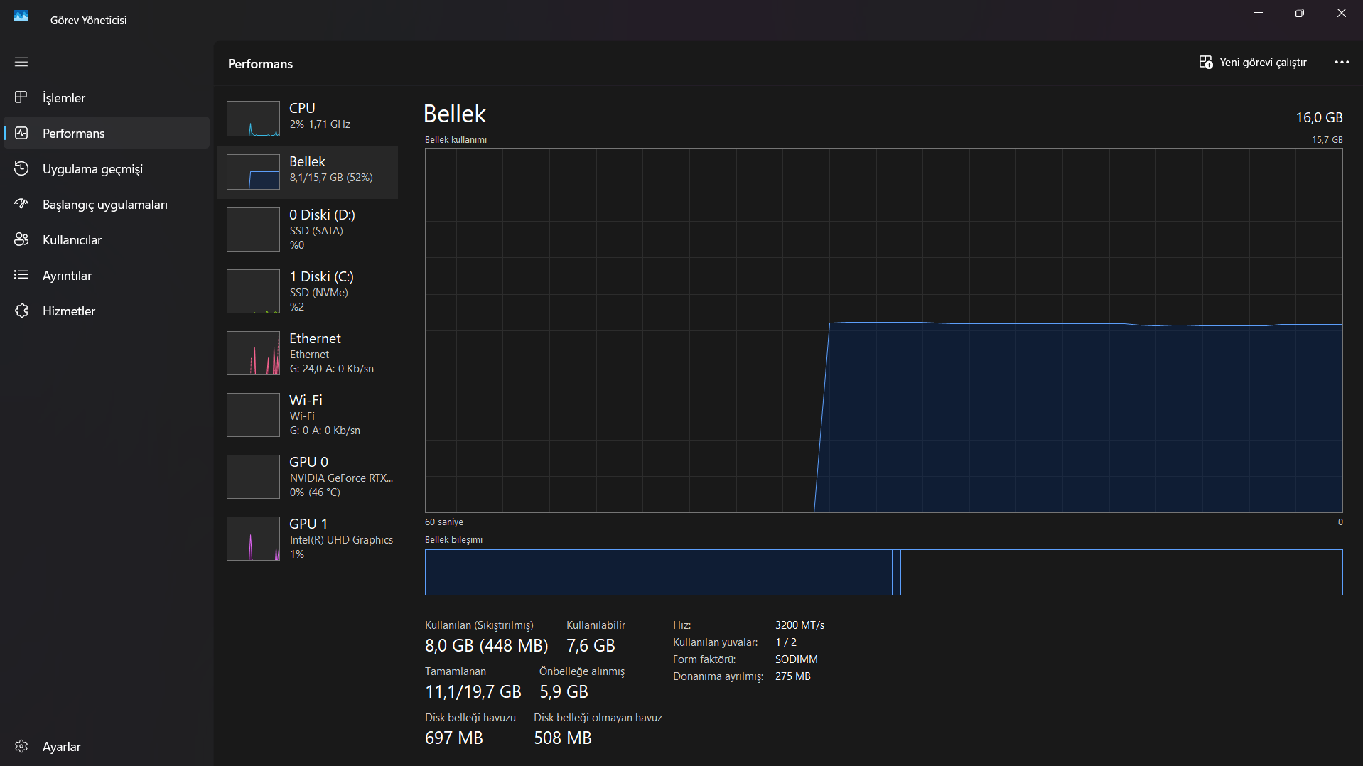
Task: Open Ayarlar gear icon
Action: click(x=21, y=746)
